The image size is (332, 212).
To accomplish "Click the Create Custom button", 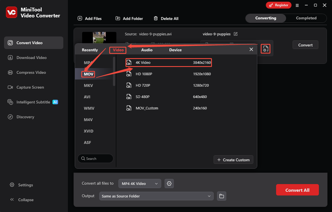I will click(x=233, y=160).
